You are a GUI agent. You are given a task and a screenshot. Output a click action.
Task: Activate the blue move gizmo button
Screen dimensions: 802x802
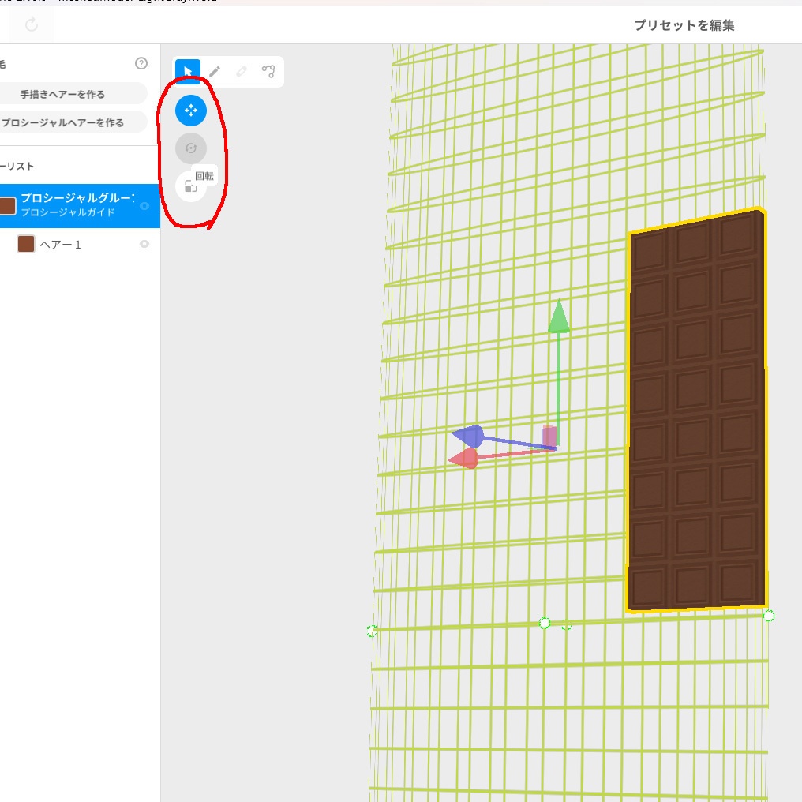coord(191,110)
